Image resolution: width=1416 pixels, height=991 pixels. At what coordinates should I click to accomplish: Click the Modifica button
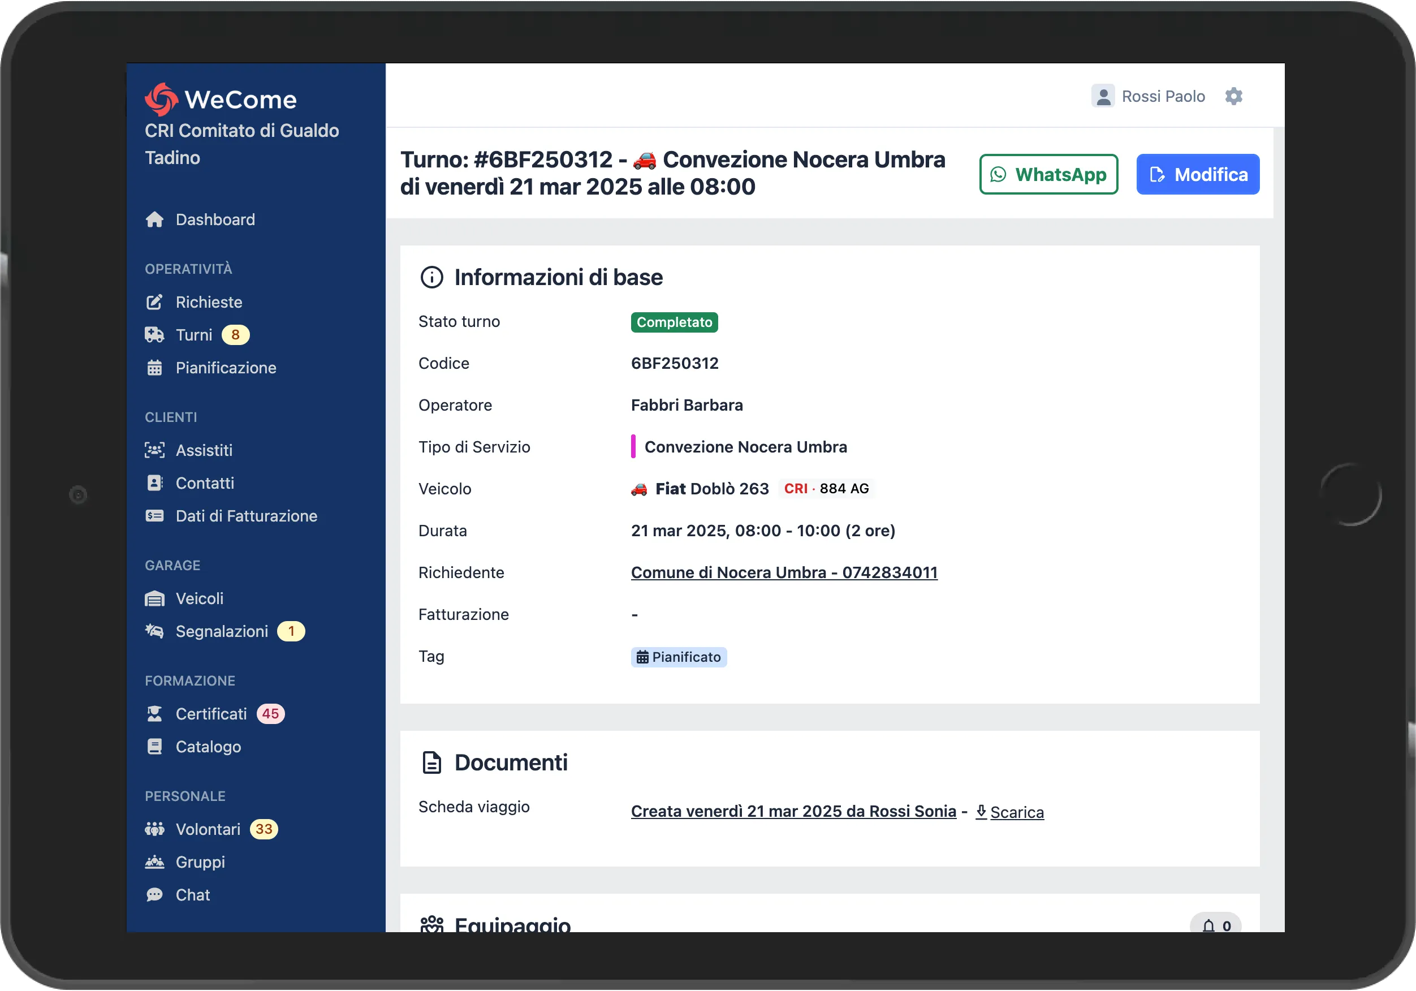(1198, 175)
